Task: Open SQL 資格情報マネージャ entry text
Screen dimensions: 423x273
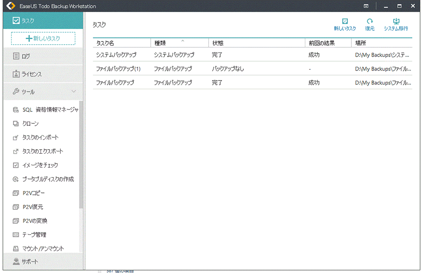Action: click(x=51, y=110)
